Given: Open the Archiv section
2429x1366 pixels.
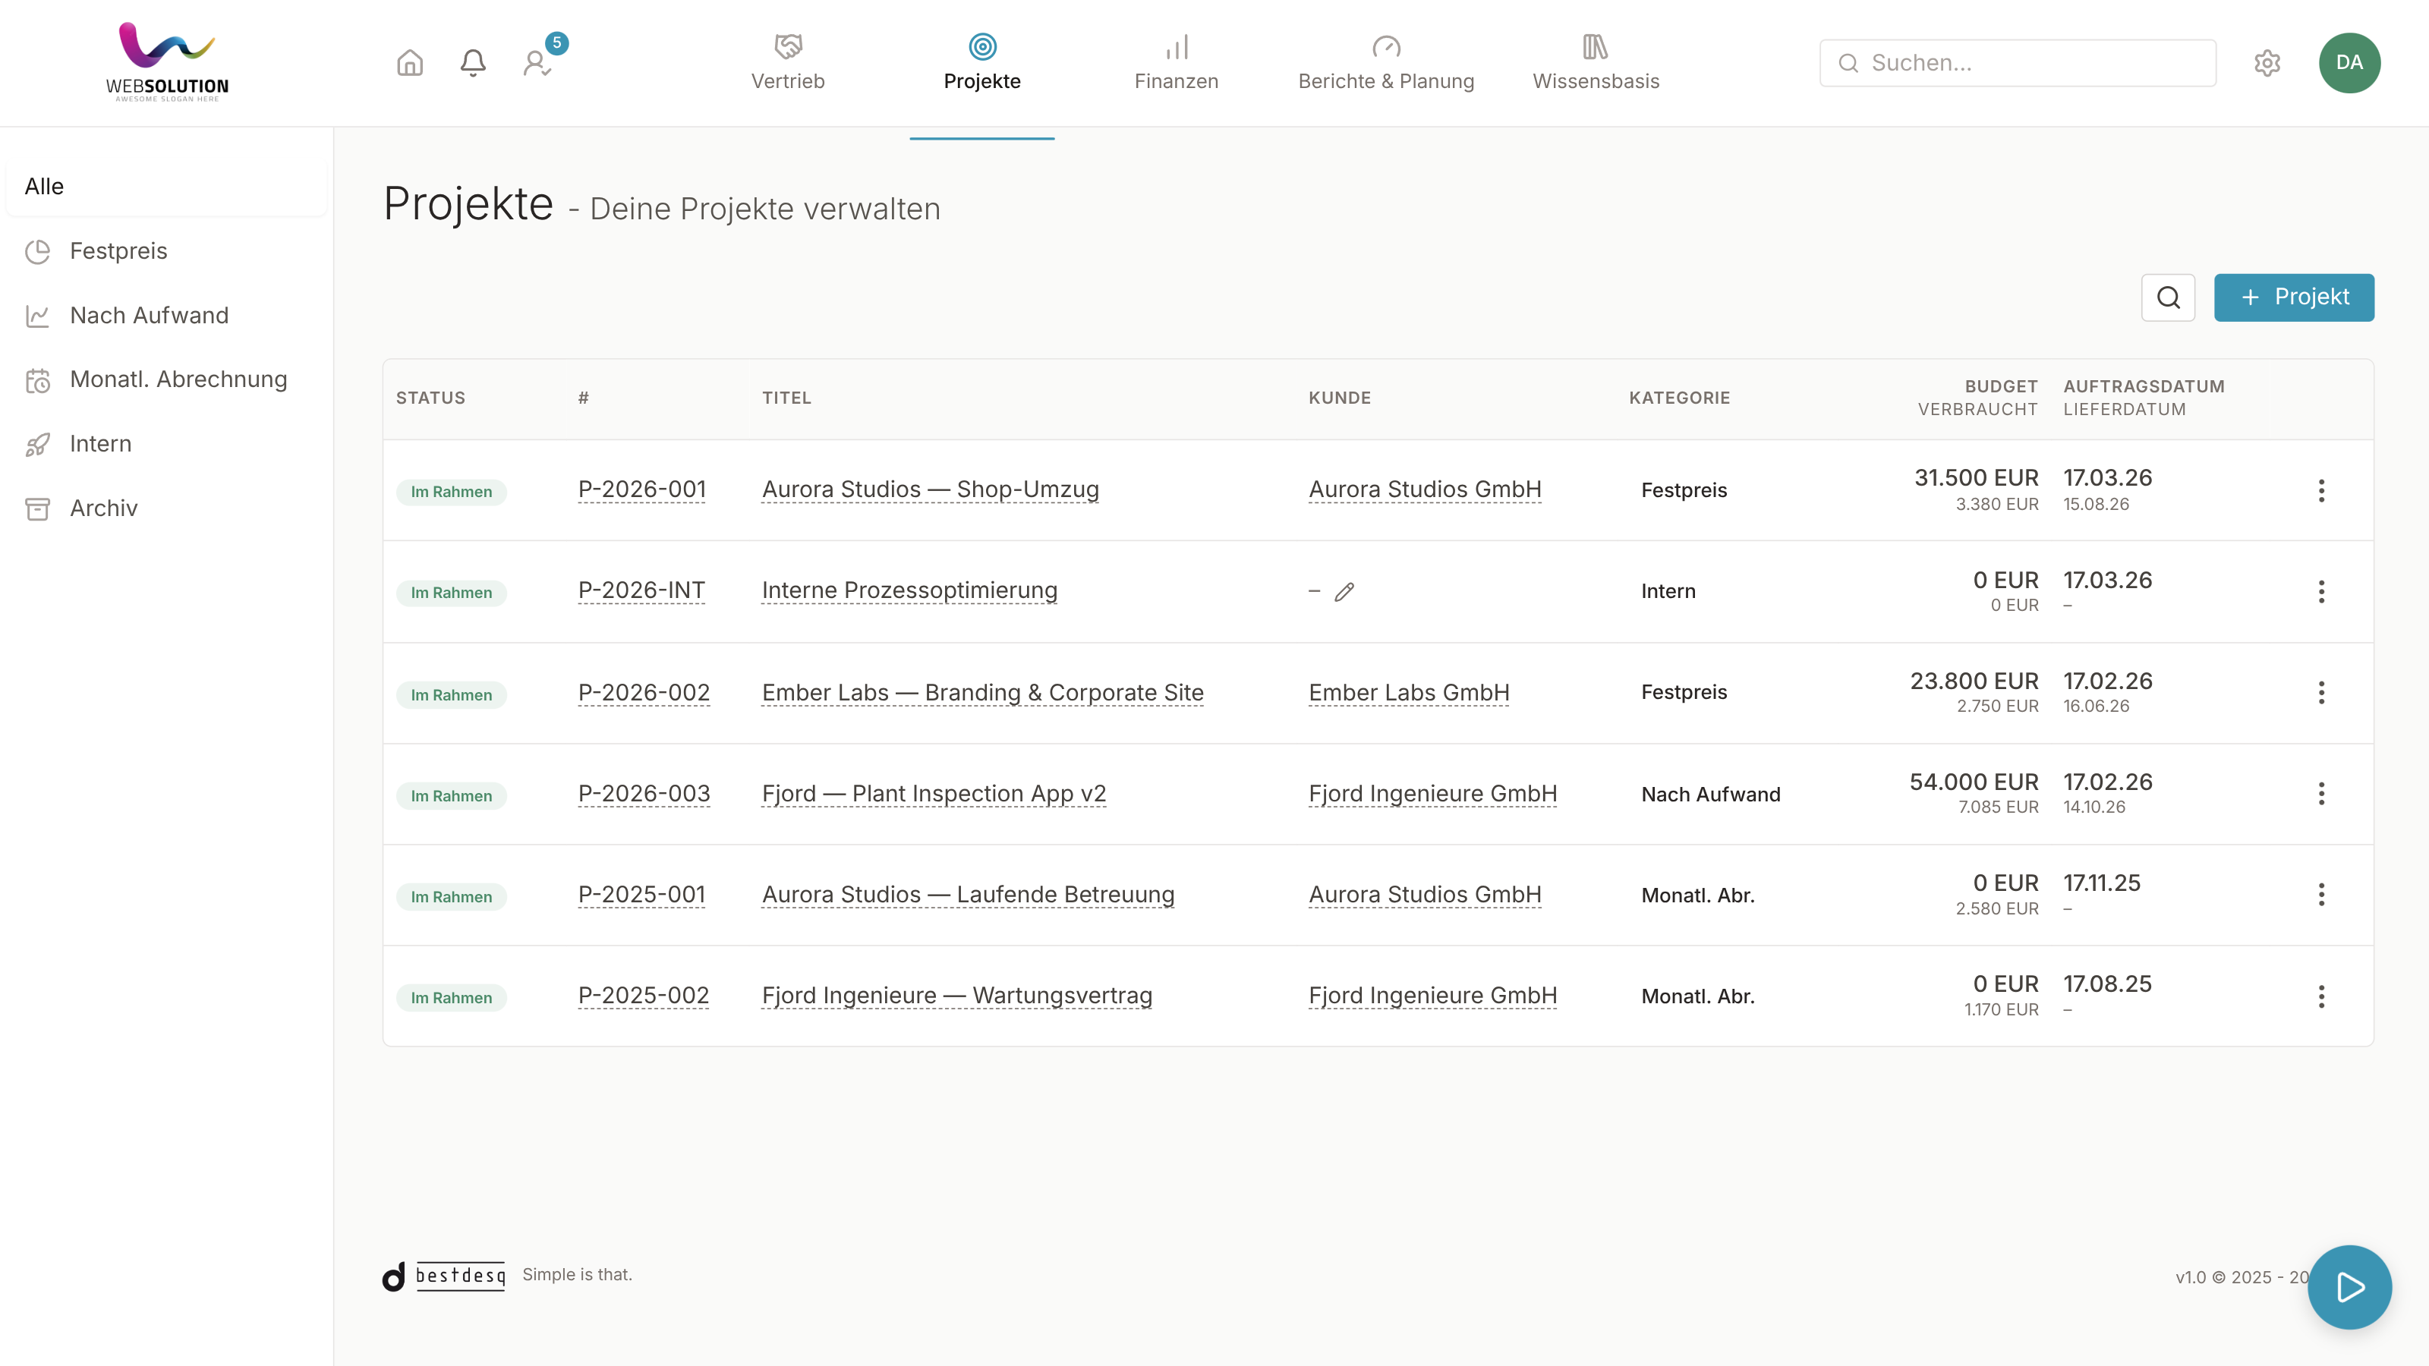Looking at the screenshot, I should tap(167, 508).
